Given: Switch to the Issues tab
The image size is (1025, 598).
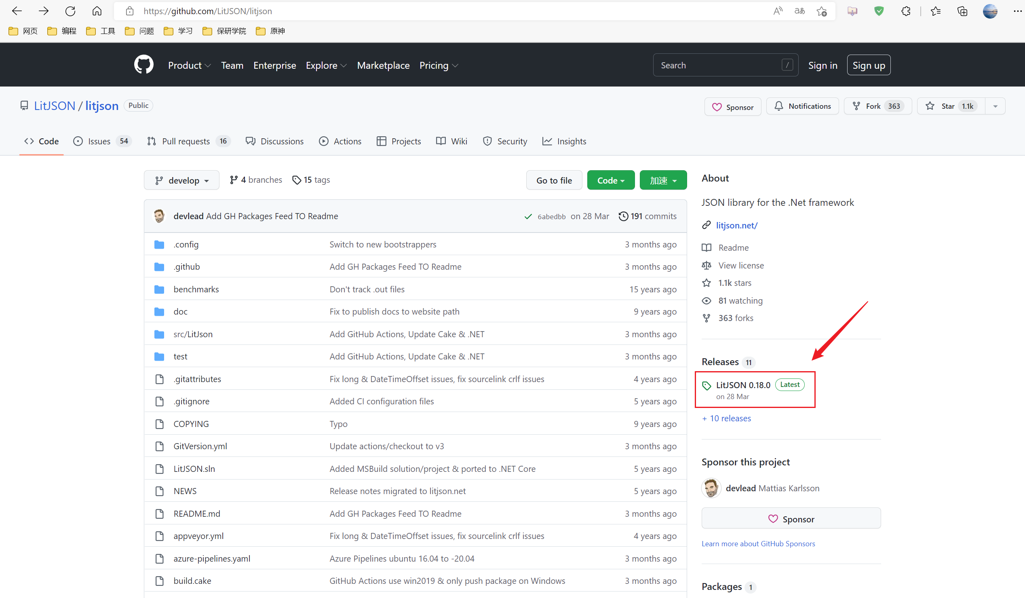Looking at the screenshot, I should [x=99, y=141].
